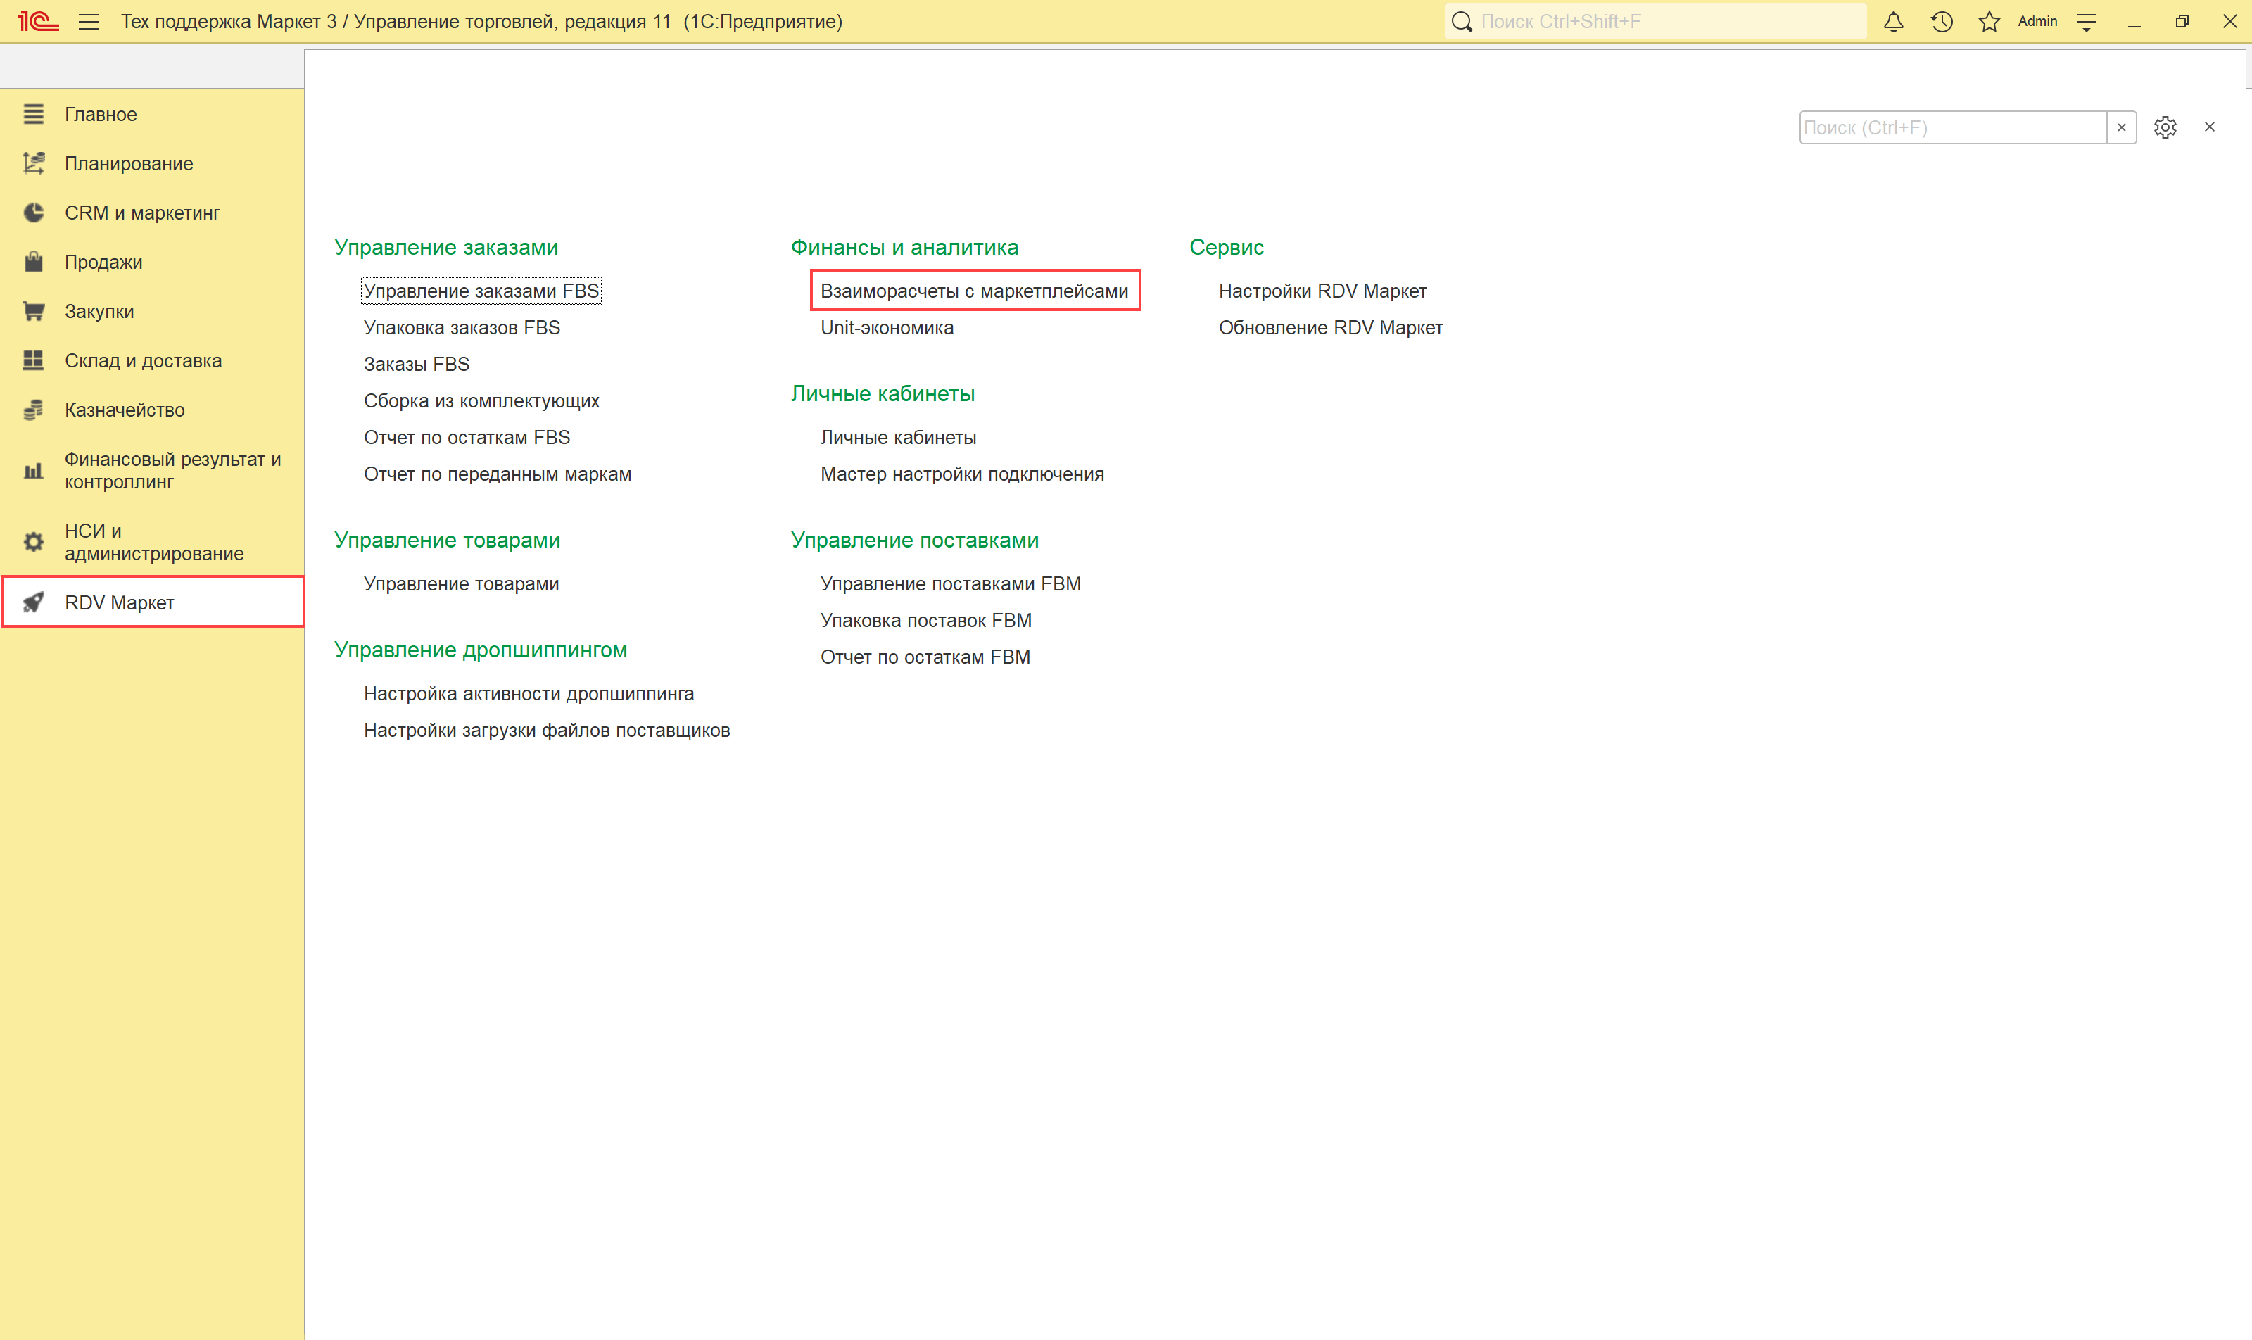
Task: Open the notifications bell icon
Action: tap(1894, 22)
